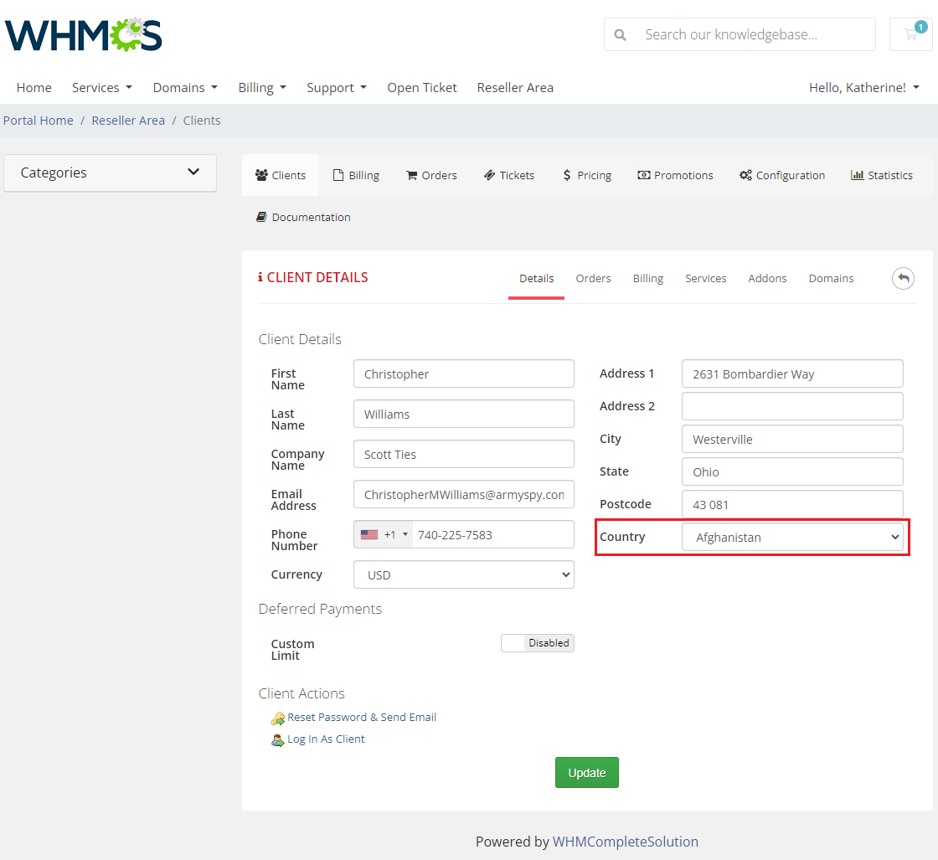Image resolution: width=938 pixels, height=860 pixels.
Task: Click the WHMCS logo
Action: click(x=84, y=34)
